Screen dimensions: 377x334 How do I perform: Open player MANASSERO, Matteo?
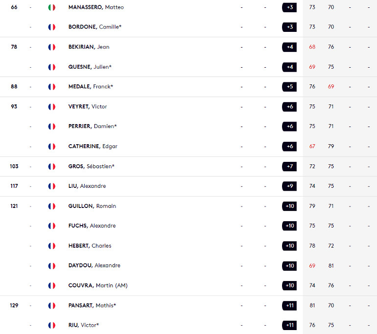96,7
